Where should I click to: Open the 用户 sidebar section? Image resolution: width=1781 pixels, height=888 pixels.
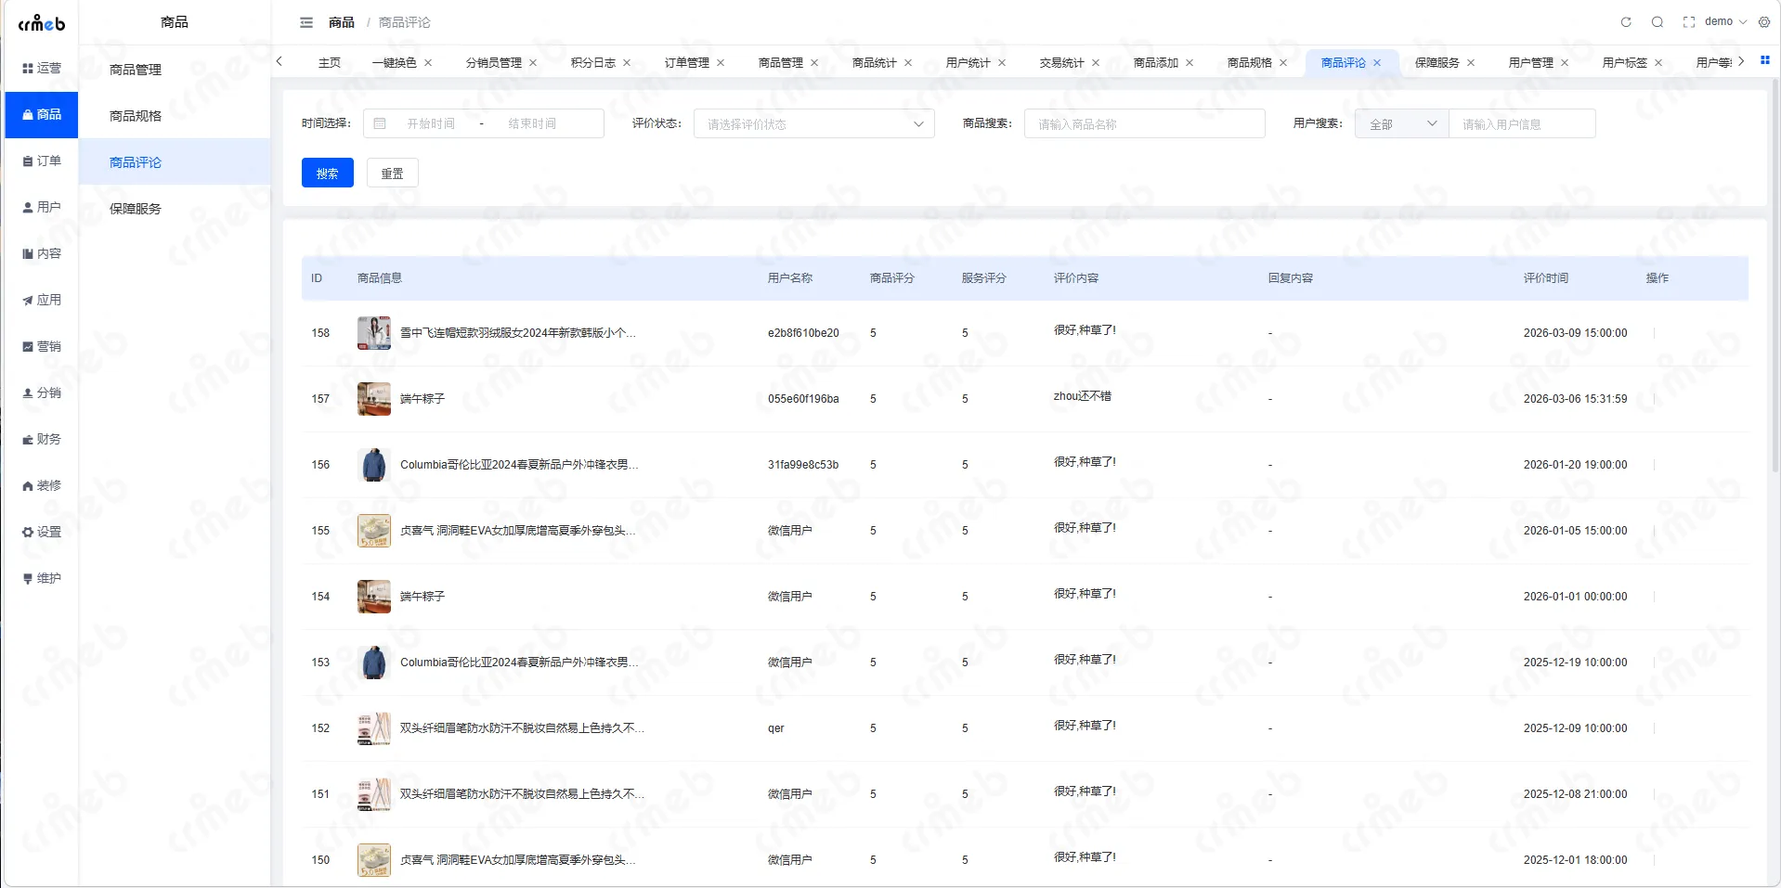(42, 207)
